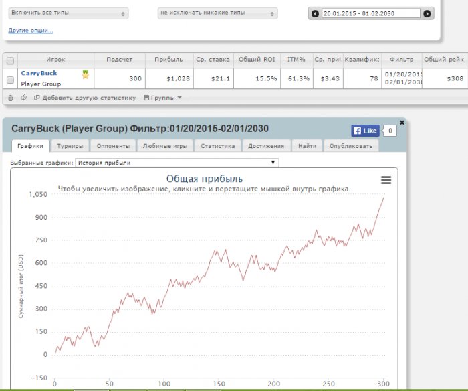The height and width of the screenshot is (391, 468).
Task: Sort by the Фильтр column header
Action: pyautogui.click(x=402, y=60)
